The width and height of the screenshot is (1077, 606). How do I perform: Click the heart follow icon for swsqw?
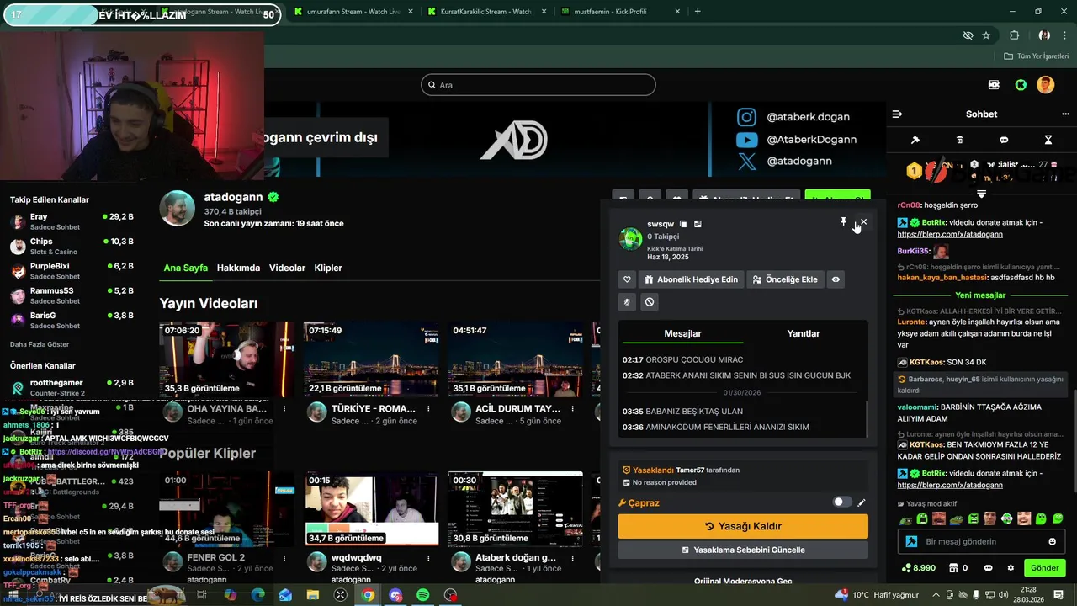point(627,279)
